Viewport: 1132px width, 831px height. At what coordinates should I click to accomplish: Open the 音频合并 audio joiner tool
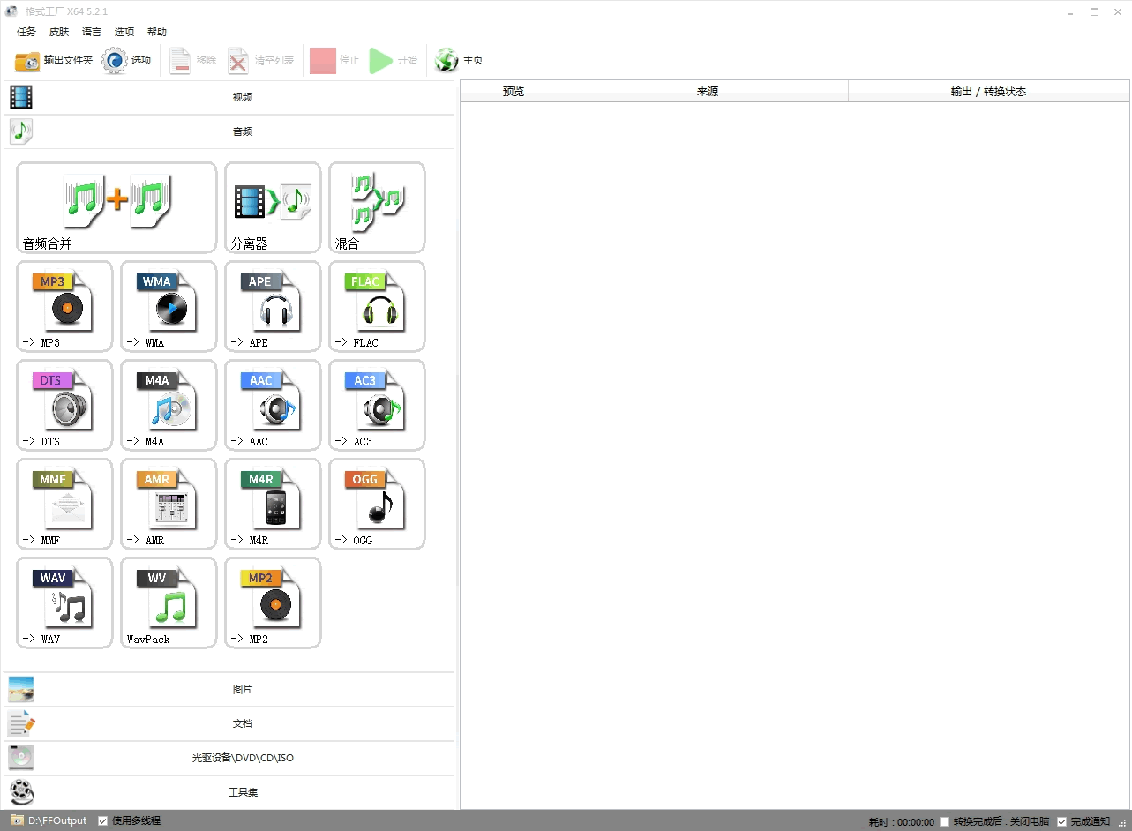coord(116,207)
